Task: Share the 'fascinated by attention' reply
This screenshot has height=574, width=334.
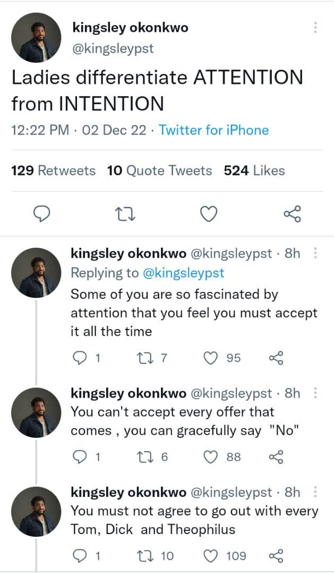Action: click(276, 358)
